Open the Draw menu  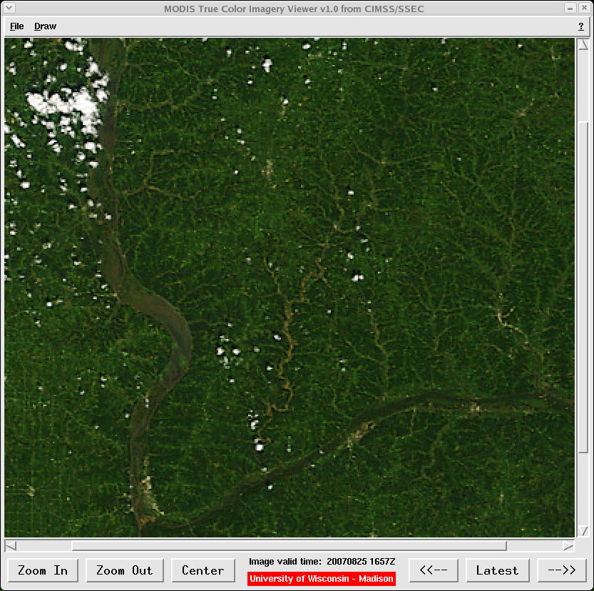pos(45,26)
